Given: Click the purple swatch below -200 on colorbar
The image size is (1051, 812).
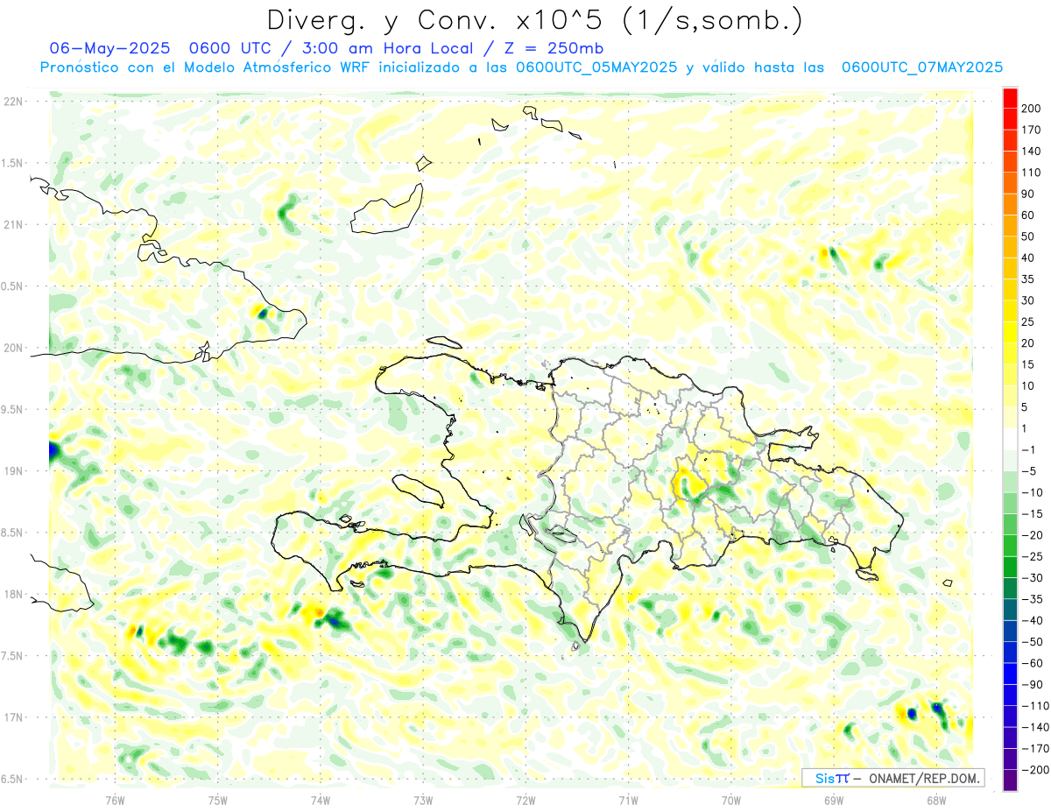Looking at the screenshot, I should point(1010,781).
